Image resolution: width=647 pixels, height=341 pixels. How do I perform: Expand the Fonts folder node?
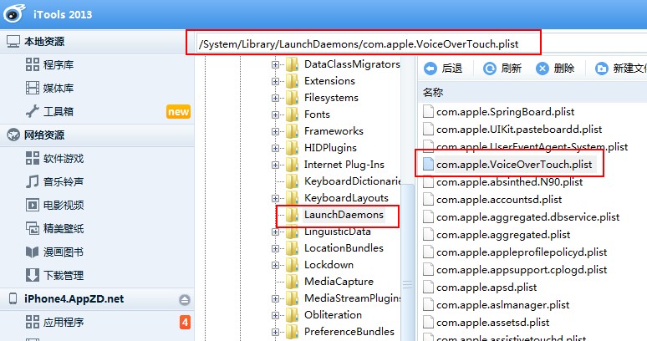tap(275, 115)
